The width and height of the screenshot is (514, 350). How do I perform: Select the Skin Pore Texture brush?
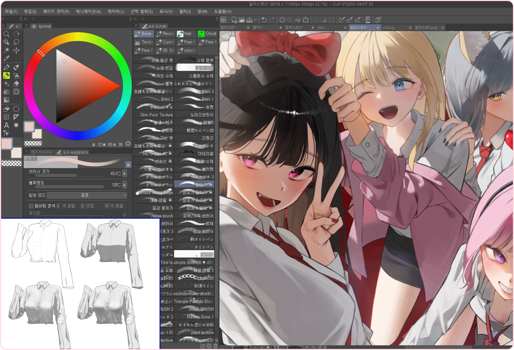click(x=153, y=115)
